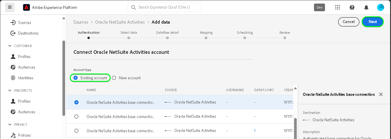
Task: Open Identities fingerprint icon in sidebar
Action: 13,78
